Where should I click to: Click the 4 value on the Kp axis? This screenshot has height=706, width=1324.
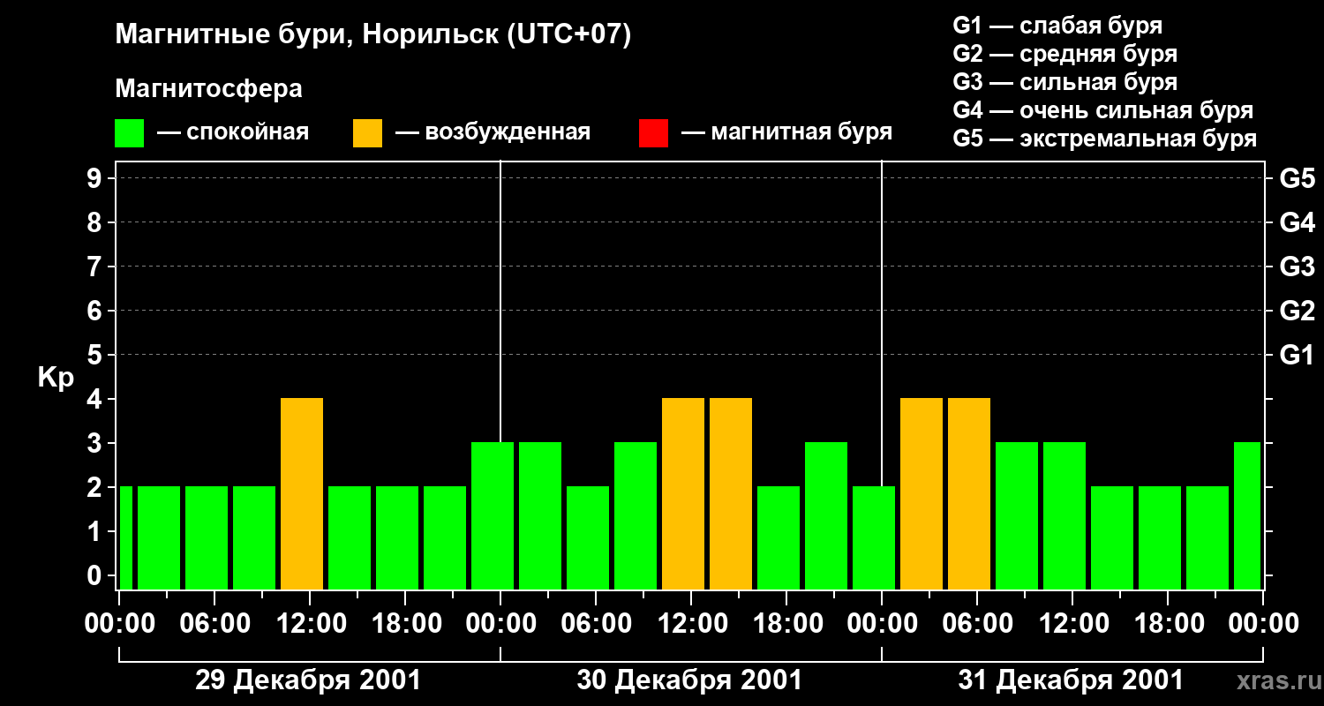pos(96,399)
